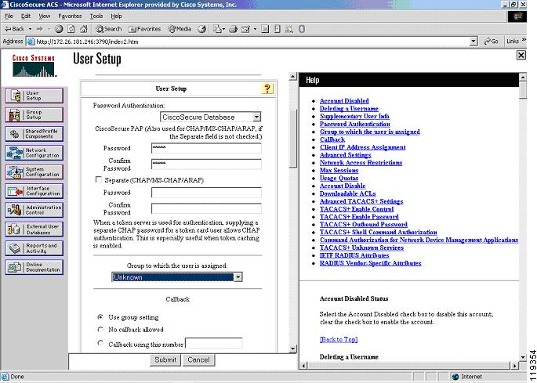Open Shared Profile Components

[34, 134]
